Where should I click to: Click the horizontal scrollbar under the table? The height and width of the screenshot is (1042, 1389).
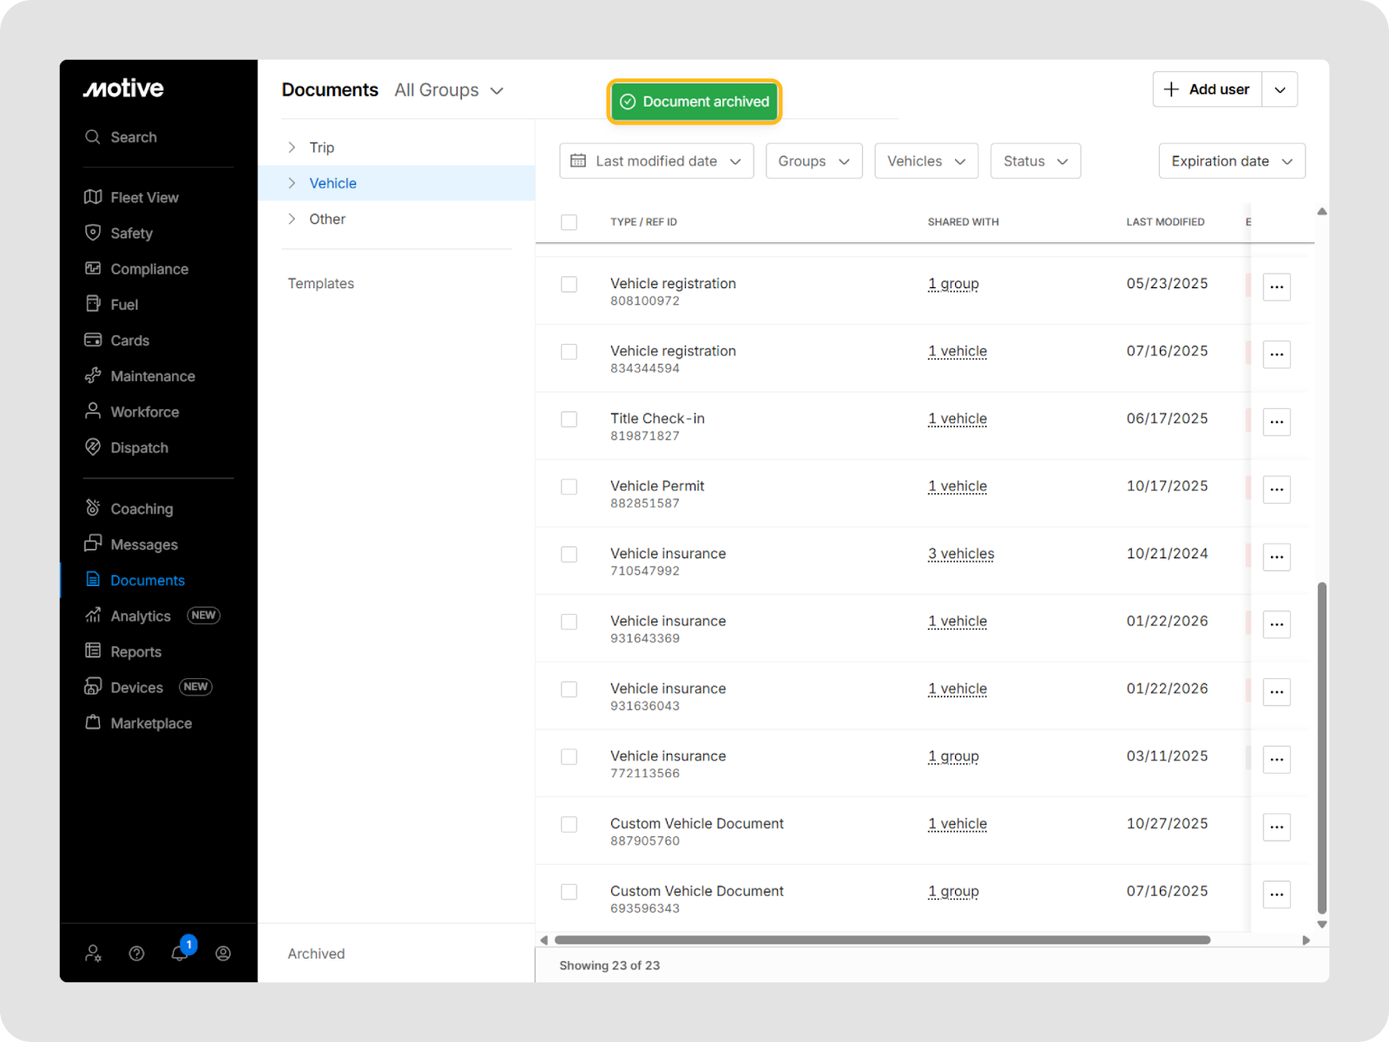882,940
